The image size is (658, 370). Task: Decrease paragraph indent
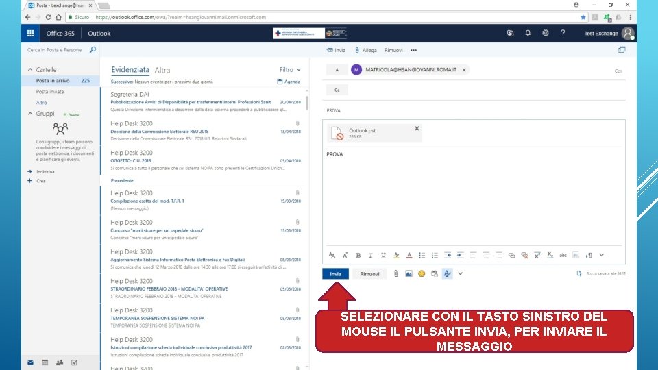click(448, 255)
